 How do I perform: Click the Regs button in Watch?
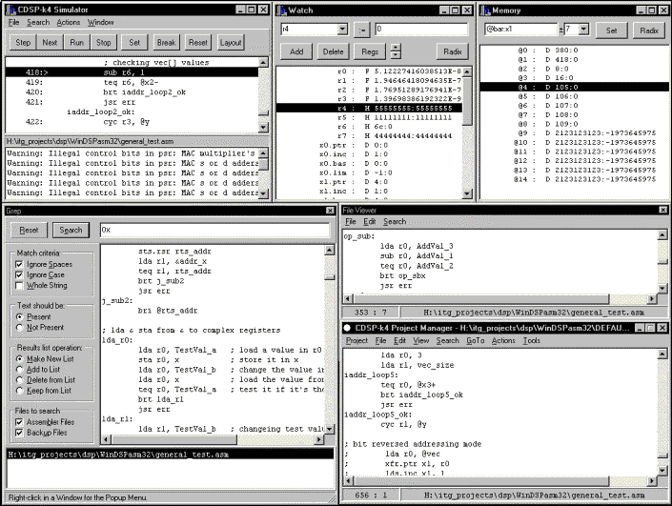coord(370,51)
